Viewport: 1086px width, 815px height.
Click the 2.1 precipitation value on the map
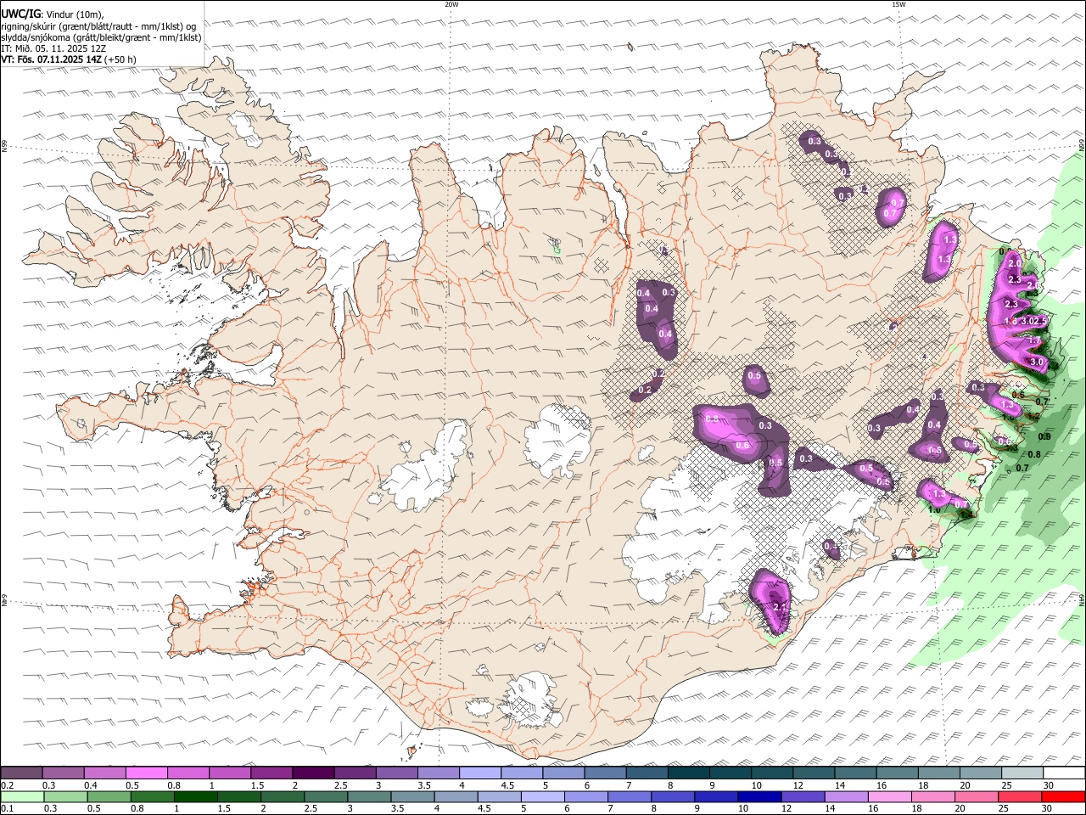click(781, 607)
